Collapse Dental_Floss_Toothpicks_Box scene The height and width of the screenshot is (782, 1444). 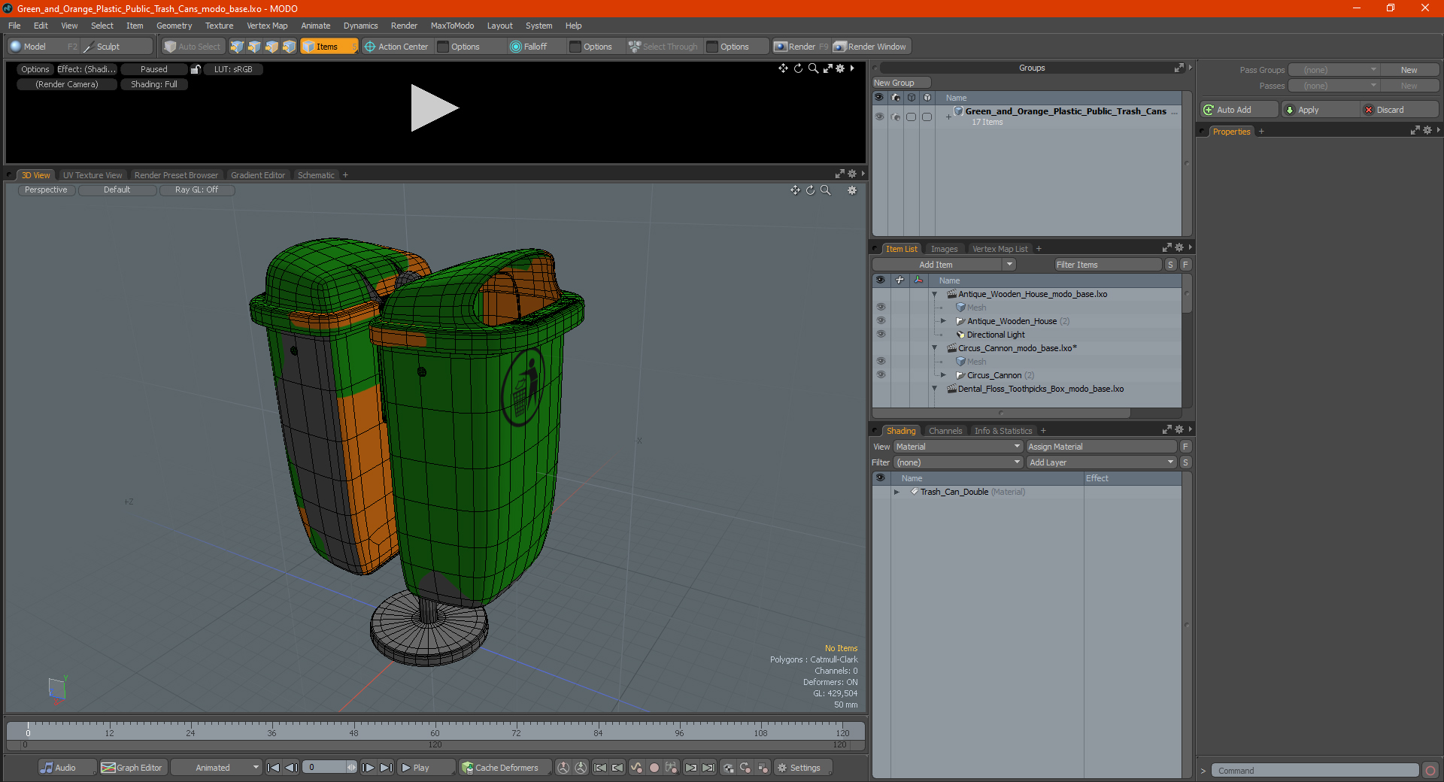[935, 389]
